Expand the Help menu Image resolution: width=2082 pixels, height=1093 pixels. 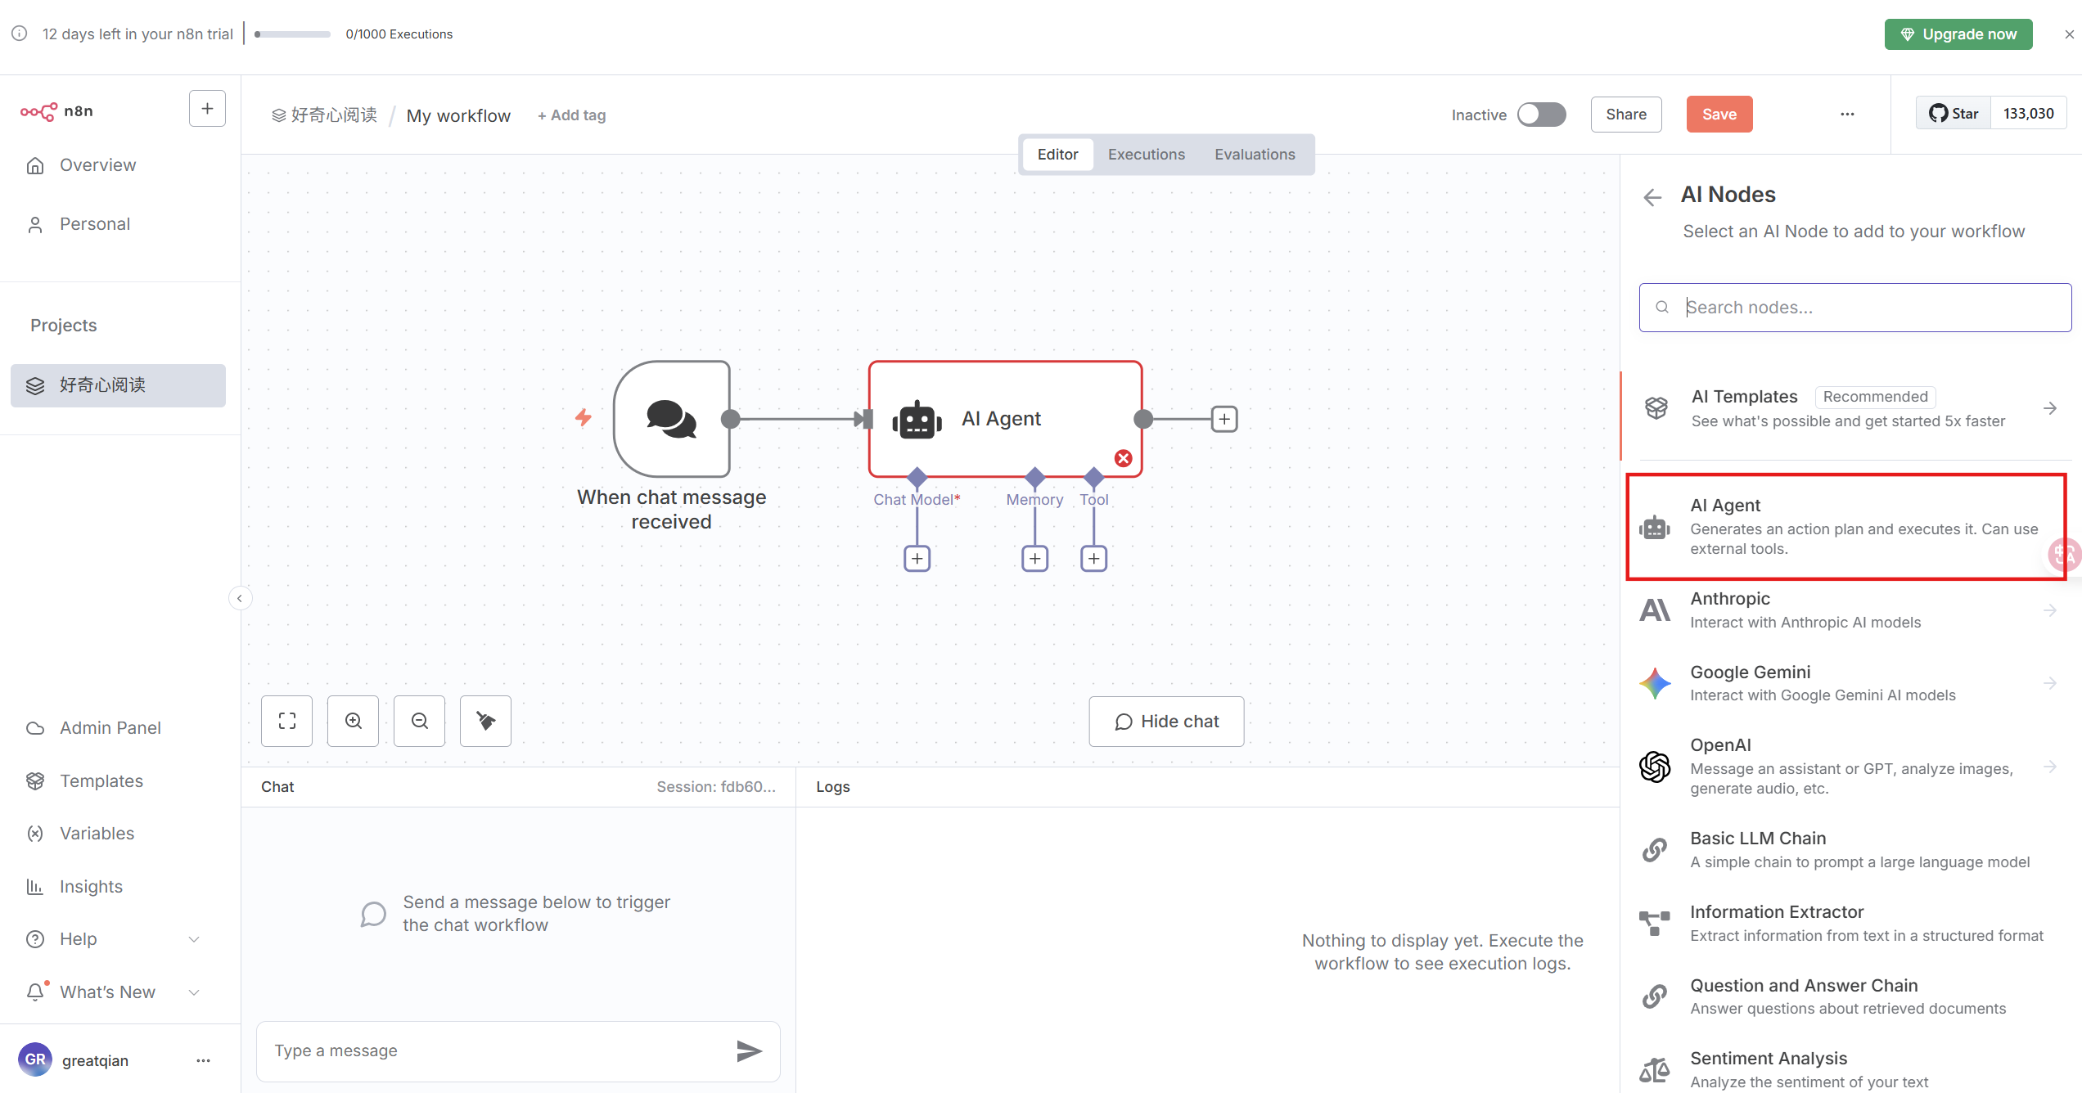click(194, 939)
